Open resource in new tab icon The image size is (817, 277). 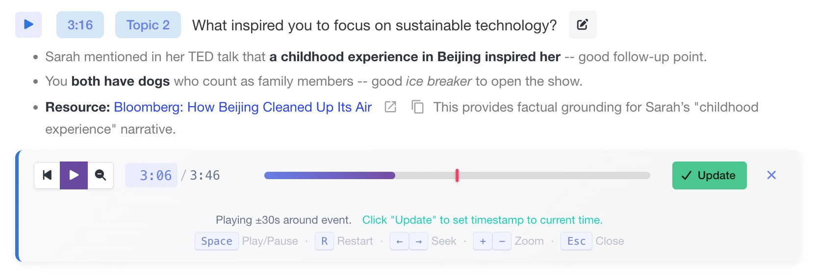(390, 107)
